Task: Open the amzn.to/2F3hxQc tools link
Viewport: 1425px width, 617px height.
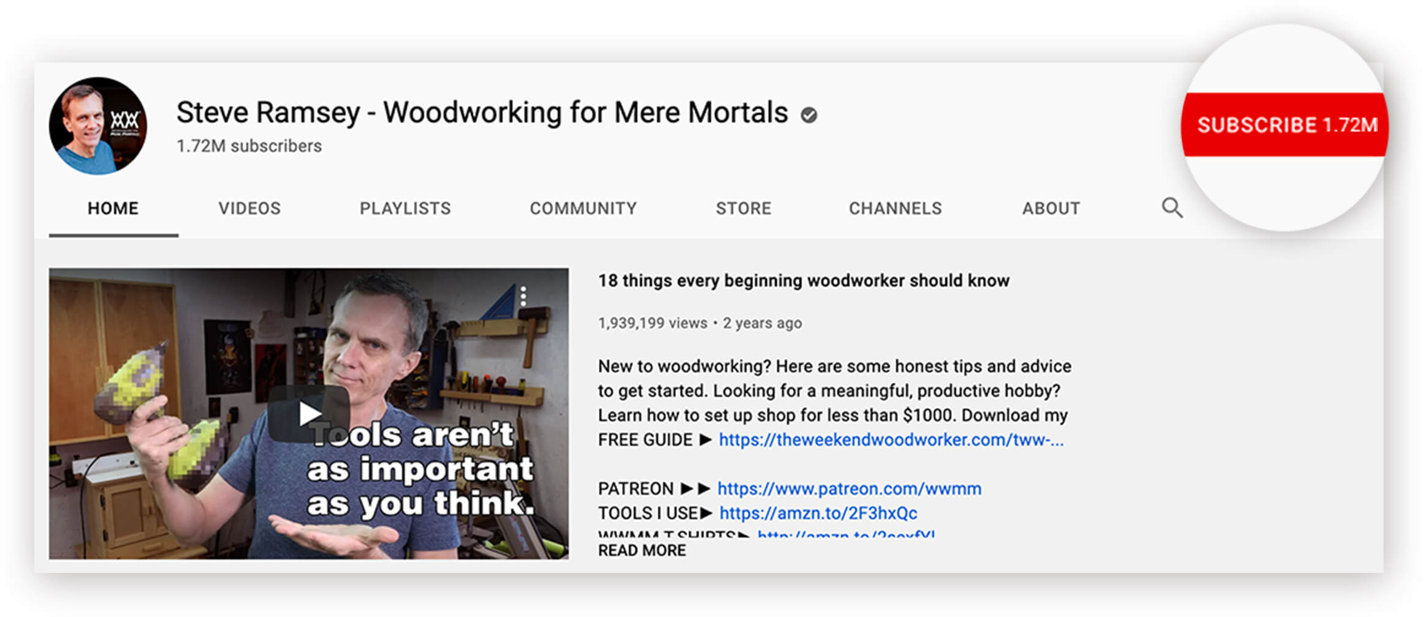Action: coord(818,513)
